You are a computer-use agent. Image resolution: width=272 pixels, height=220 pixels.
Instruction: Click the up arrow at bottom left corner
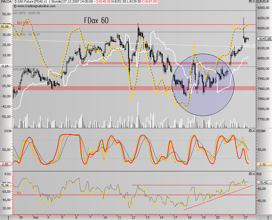(9, 218)
